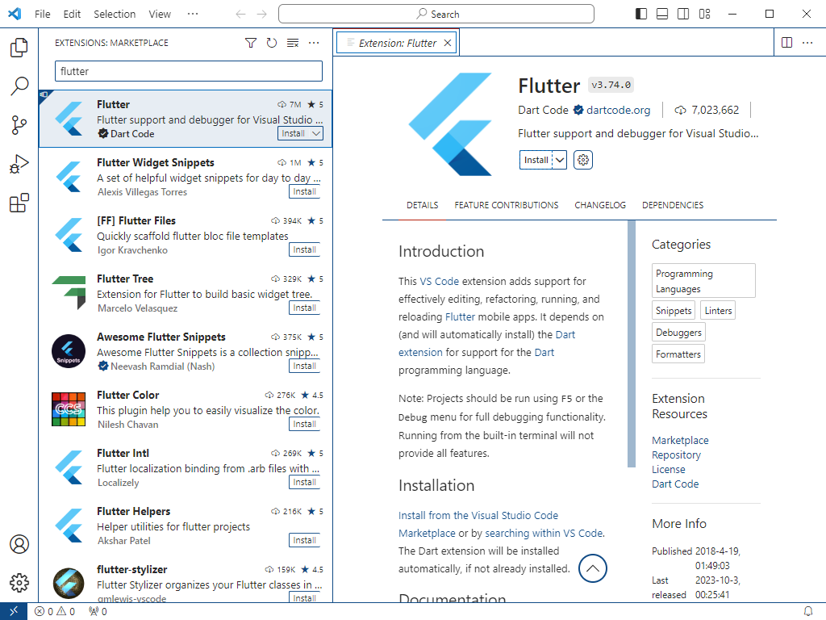The height and width of the screenshot is (620, 826).
Task: Open ports forwarded status item
Action: click(98, 611)
